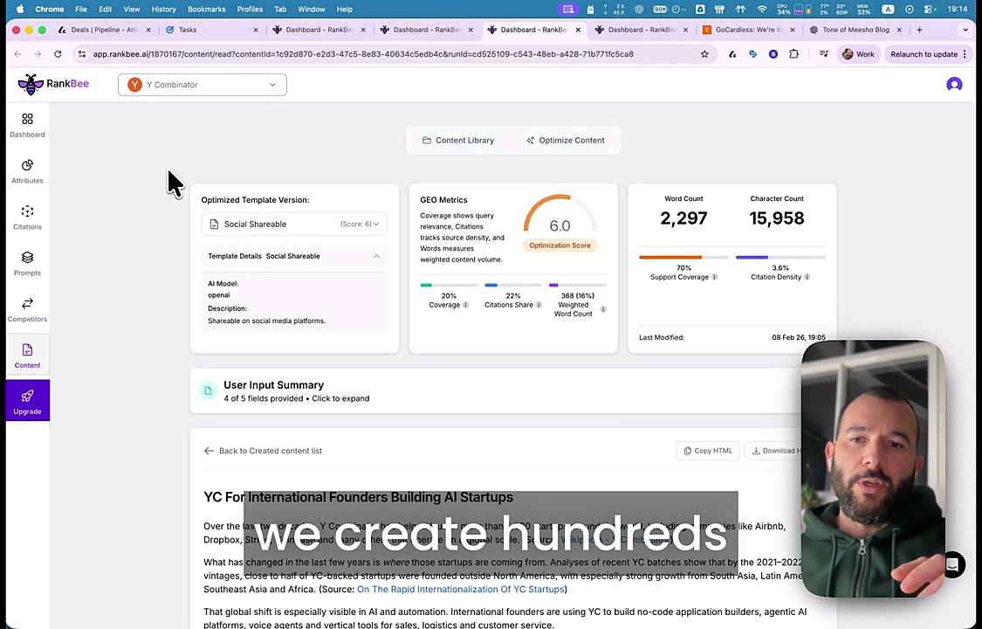Switch to the Content Library tab
Viewport: 982px width, 629px height.
tap(458, 140)
